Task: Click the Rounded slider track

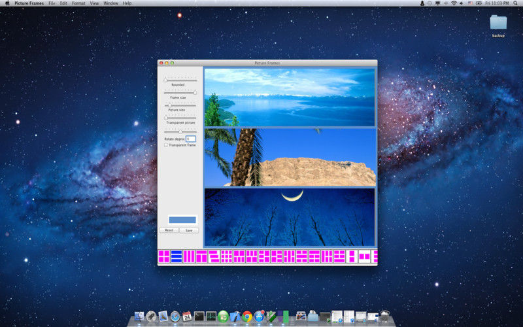Action: coord(180,80)
